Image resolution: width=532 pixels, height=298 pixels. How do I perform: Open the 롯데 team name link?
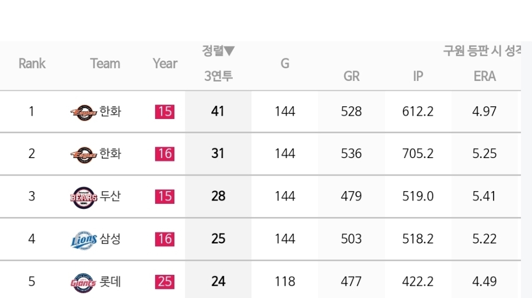110,281
